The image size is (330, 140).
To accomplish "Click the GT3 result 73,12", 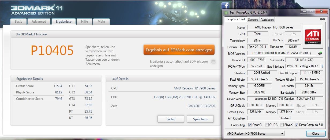I will (88, 99).
